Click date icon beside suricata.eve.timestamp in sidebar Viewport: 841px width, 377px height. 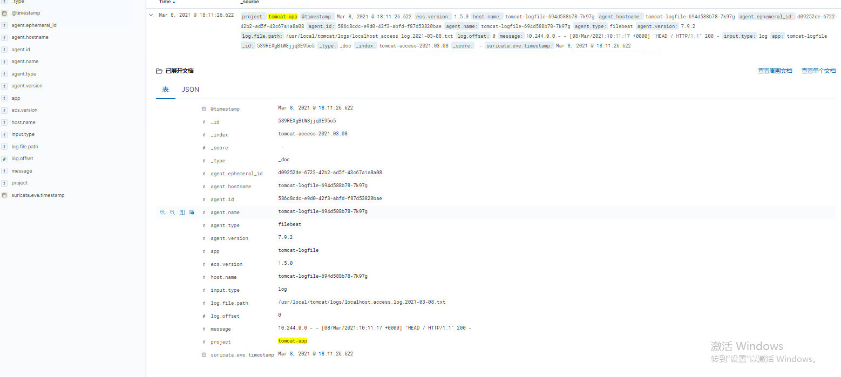(x=4, y=195)
